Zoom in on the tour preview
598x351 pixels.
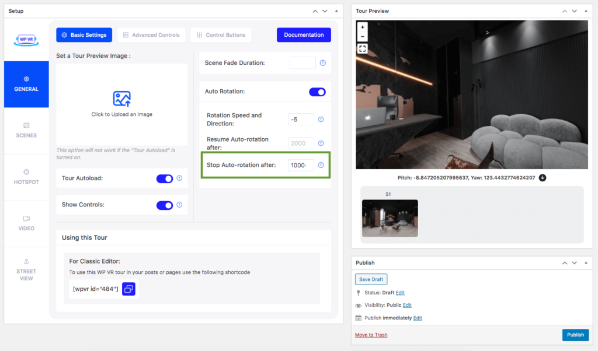(x=363, y=27)
